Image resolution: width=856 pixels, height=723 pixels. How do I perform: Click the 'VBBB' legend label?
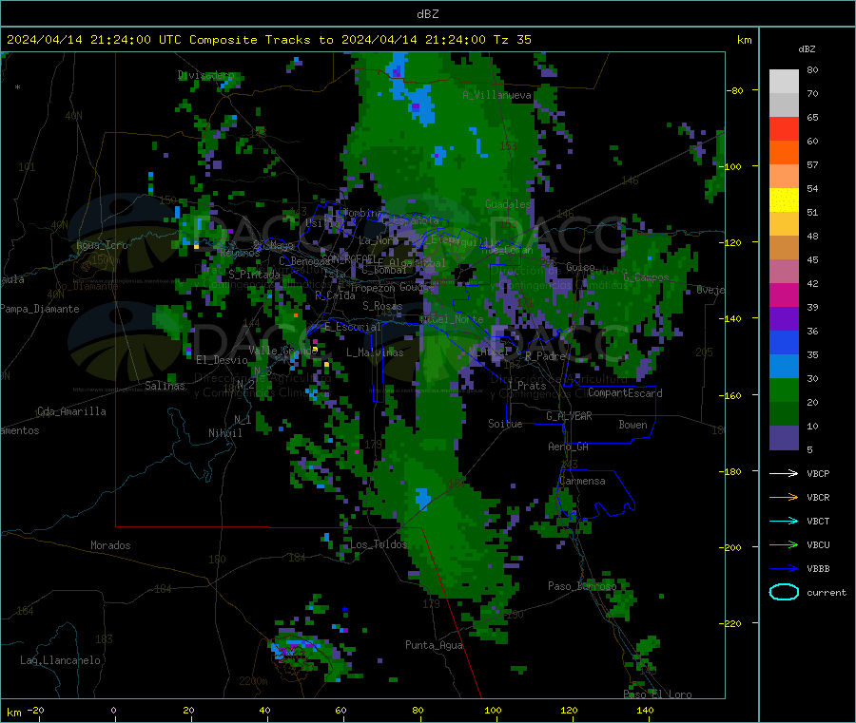pyautogui.click(x=818, y=568)
